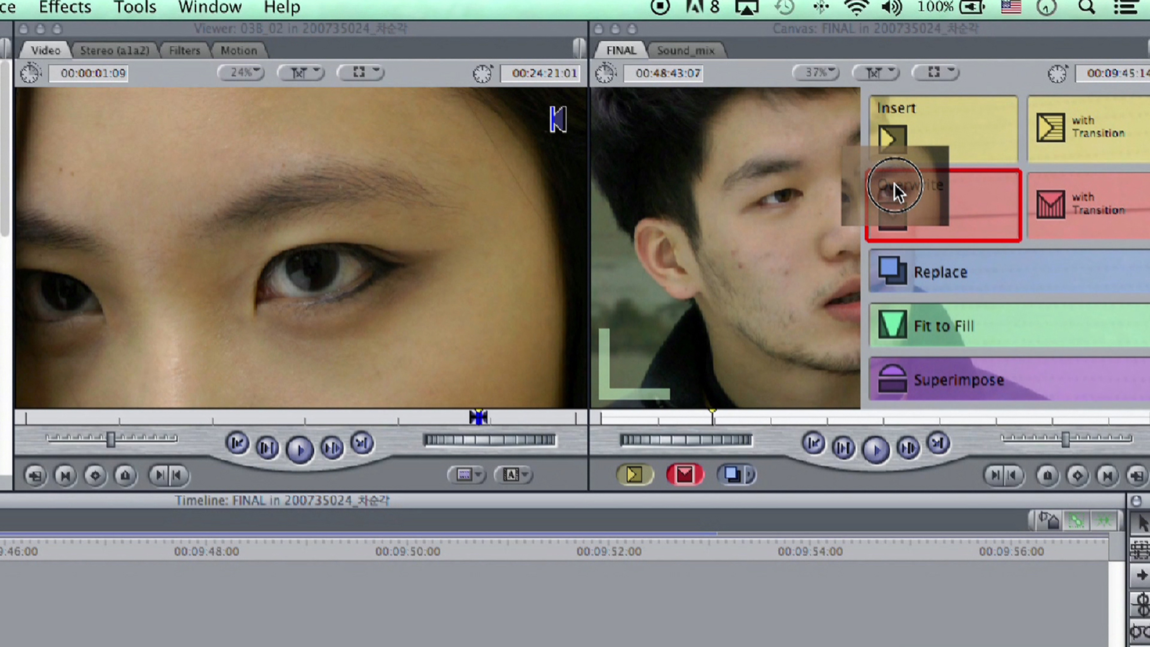Open Viewer Playhead Sync pop-up

301,72
